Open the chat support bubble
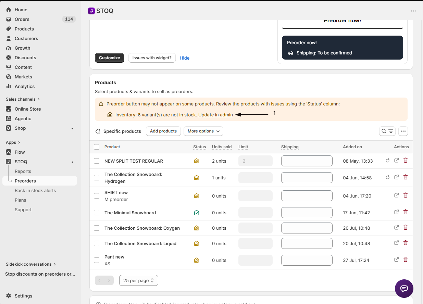 click(404, 289)
